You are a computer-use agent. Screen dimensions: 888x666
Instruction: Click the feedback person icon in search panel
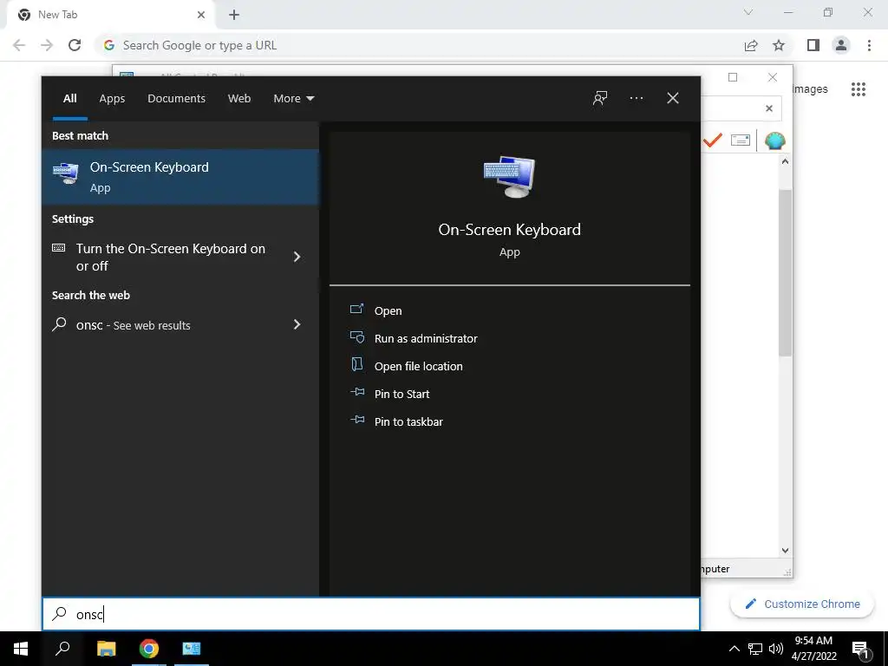[600, 98]
